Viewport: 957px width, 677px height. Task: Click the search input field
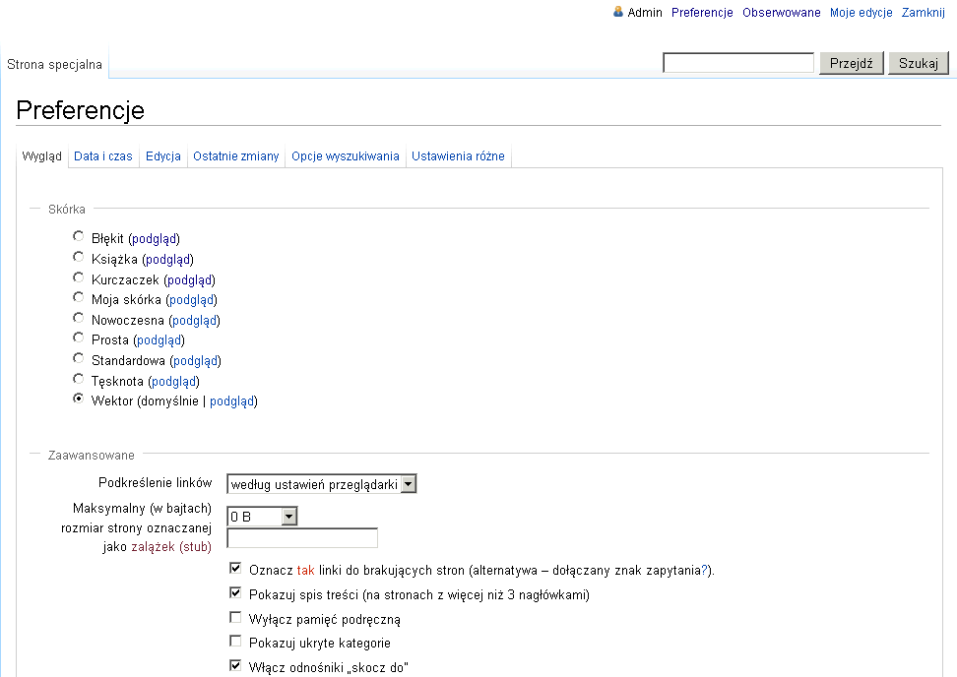(x=738, y=63)
